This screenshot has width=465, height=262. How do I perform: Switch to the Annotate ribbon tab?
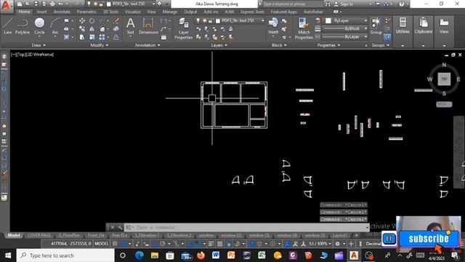coord(62,12)
